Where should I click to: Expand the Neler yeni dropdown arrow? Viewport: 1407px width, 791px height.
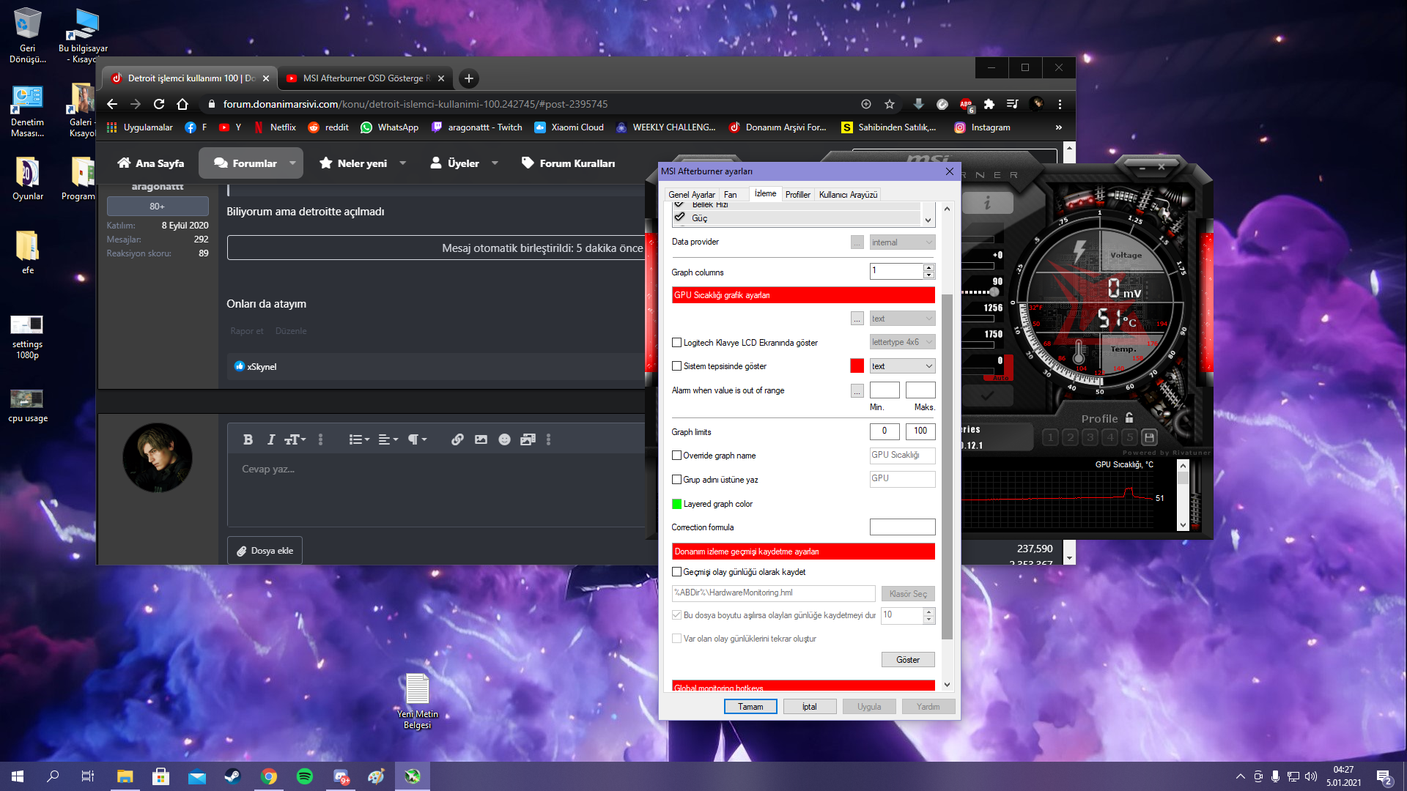pyautogui.click(x=402, y=163)
